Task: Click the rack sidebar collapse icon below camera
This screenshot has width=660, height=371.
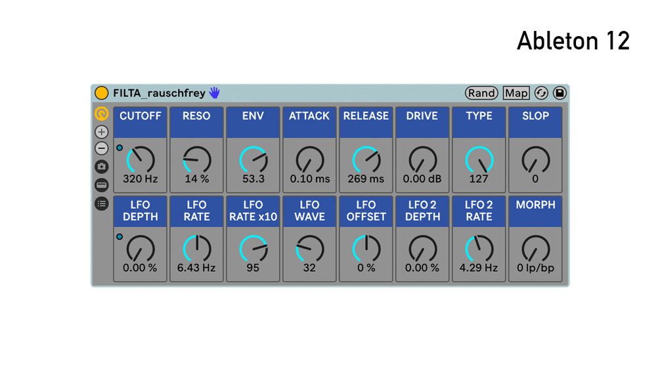Action: [101, 185]
